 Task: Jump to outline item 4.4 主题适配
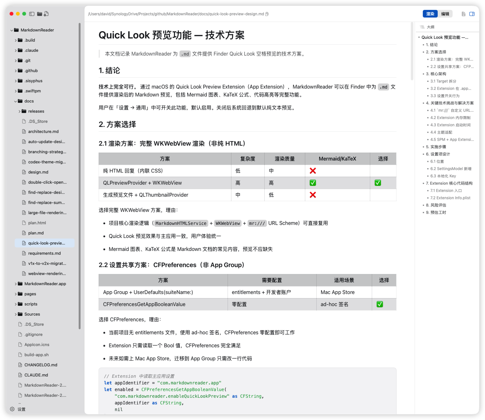[x=441, y=132]
